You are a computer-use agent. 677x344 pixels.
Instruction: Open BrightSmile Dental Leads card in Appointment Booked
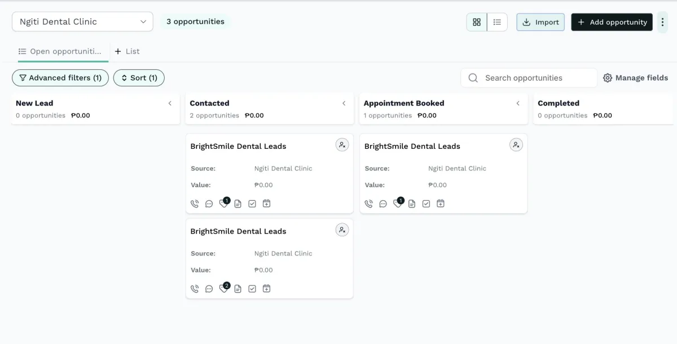tap(412, 146)
